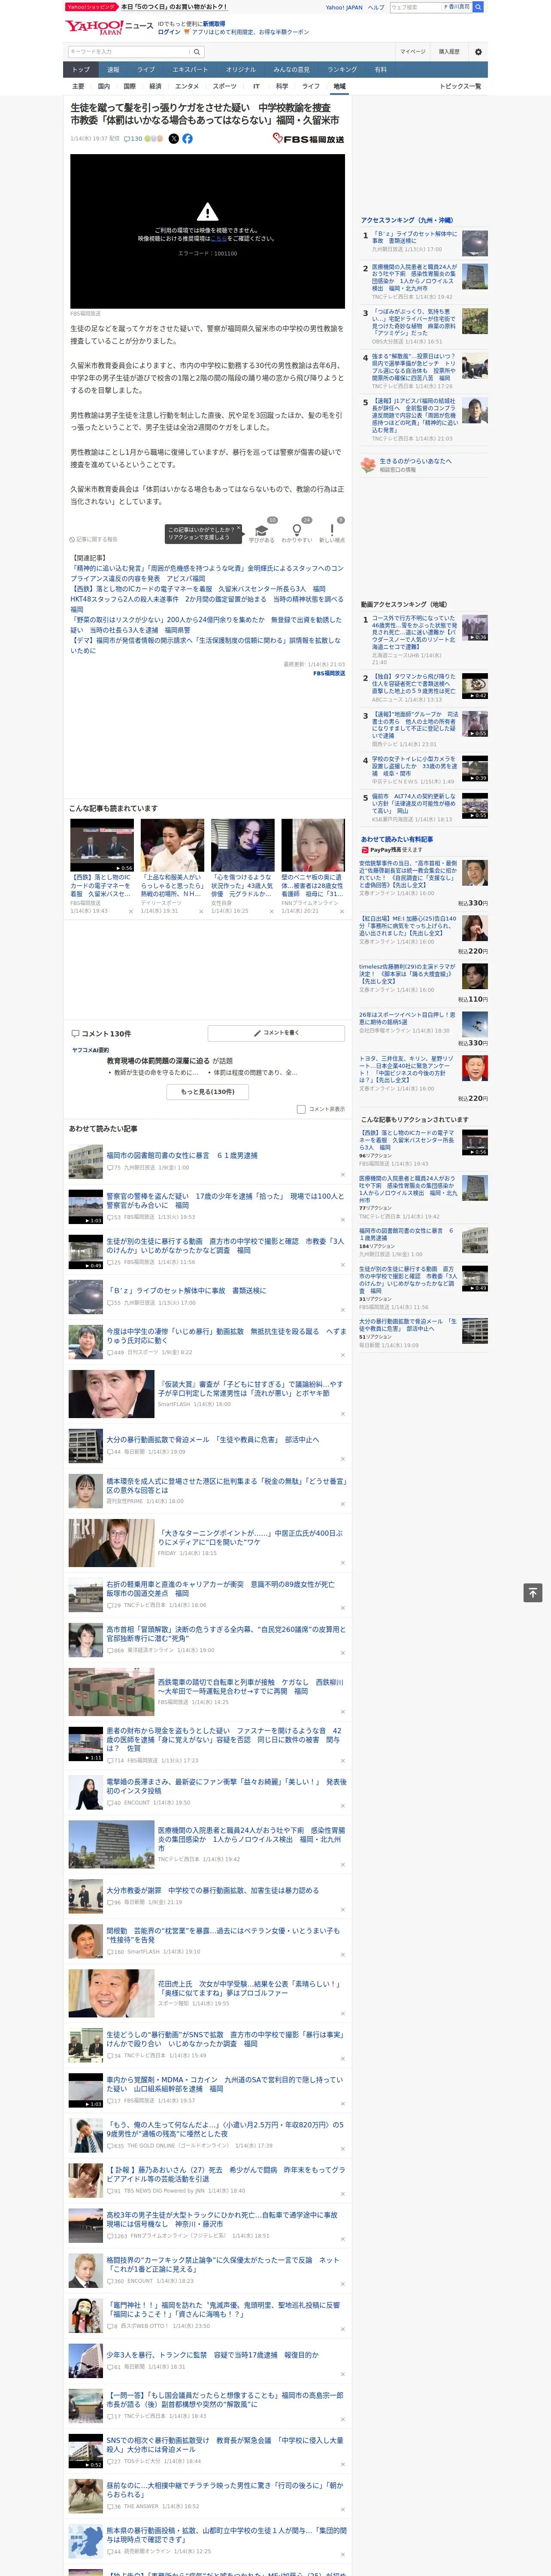Viewport: 551px width, 2576px height.
Task: Select the 経済 category
Action: point(155,86)
